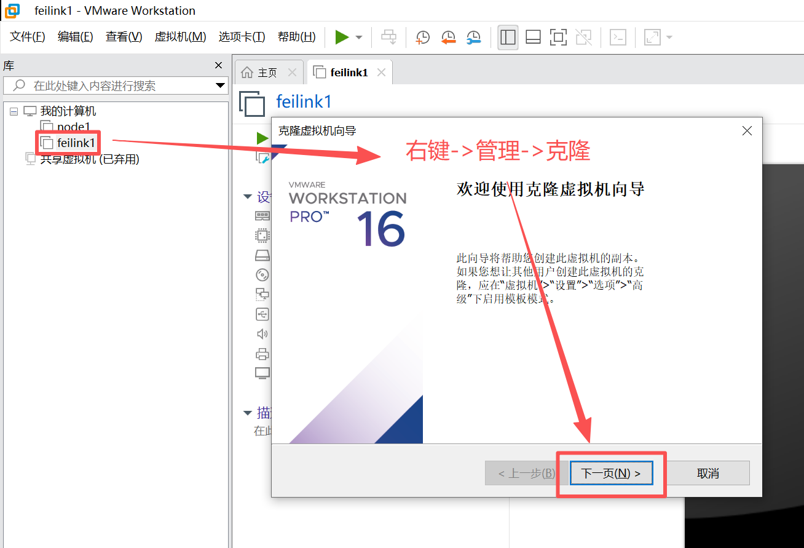The height and width of the screenshot is (548, 804).
Task: Select 我的计算机 in the library tree
Action: coord(68,111)
